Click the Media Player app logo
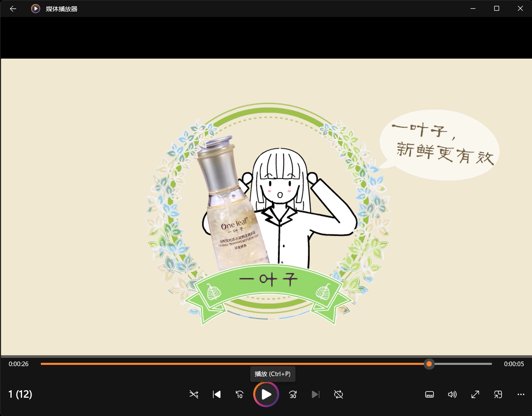 (x=36, y=9)
